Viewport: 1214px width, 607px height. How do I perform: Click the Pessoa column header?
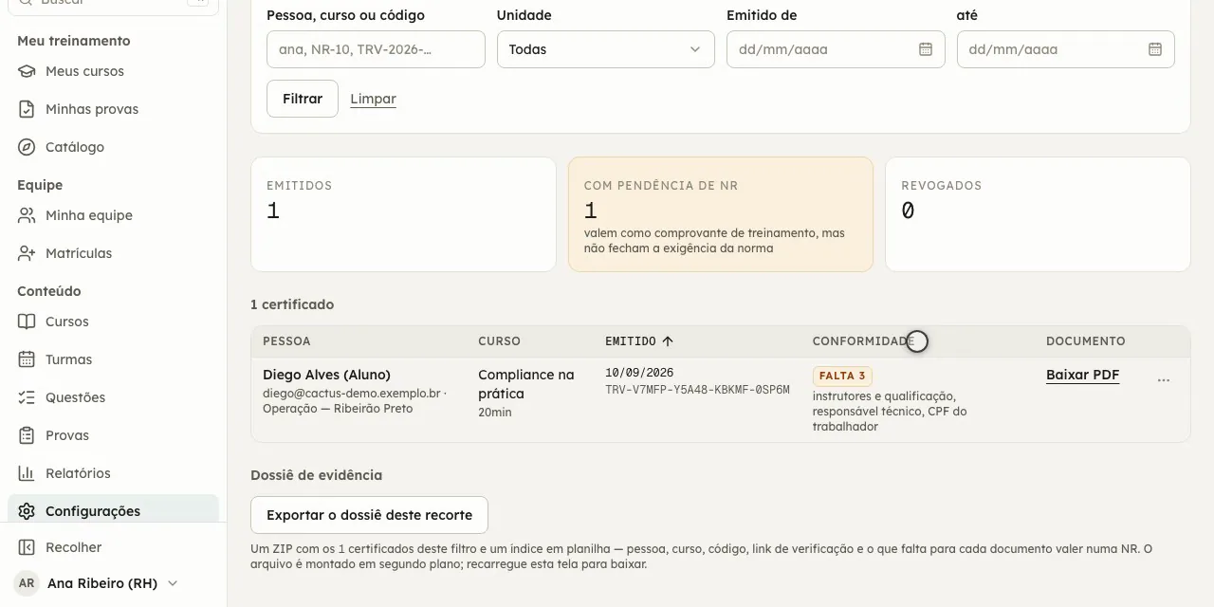point(286,340)
